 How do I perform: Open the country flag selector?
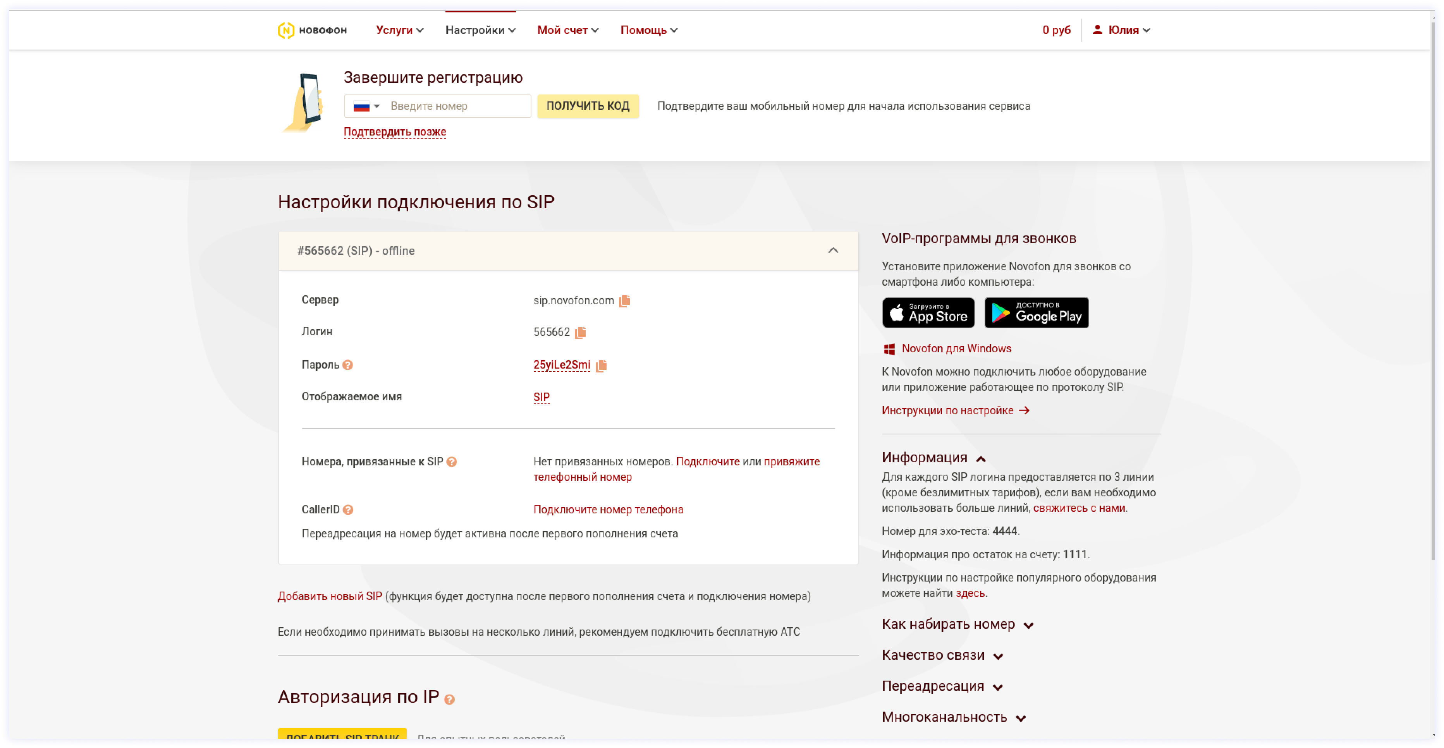(366, 106)
